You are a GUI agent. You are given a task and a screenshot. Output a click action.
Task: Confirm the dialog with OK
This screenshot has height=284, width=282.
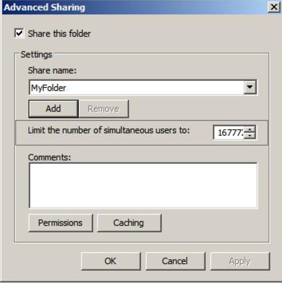tap(110, 261)
